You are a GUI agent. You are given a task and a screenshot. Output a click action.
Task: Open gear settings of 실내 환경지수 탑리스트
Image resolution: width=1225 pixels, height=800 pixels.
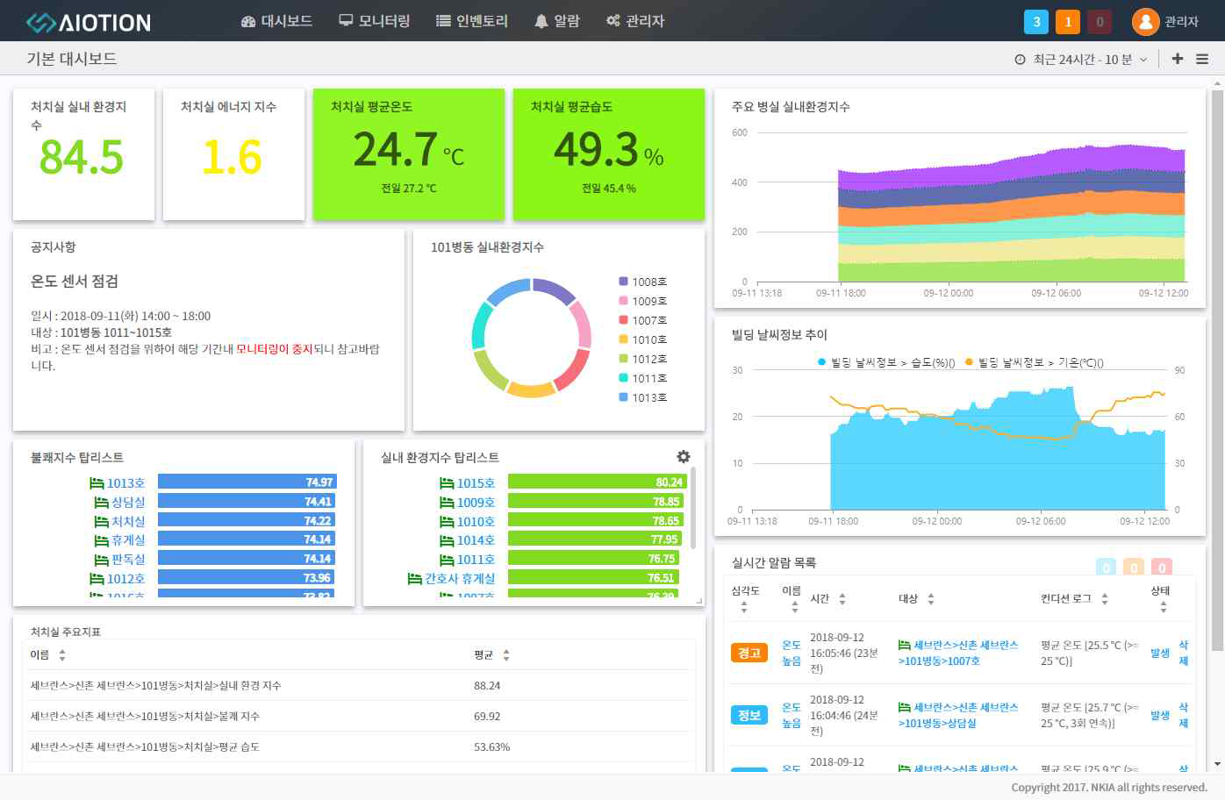(684, 456)
